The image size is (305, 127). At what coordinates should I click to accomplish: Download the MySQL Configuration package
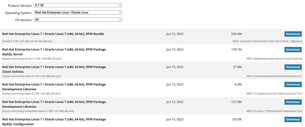tap(293, 119)
